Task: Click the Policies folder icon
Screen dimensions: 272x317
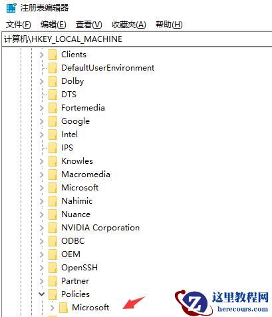Action: (x=53, y=294)
